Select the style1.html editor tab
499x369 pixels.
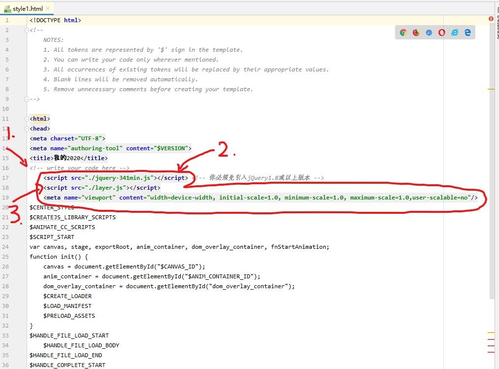tap(27, 8)
